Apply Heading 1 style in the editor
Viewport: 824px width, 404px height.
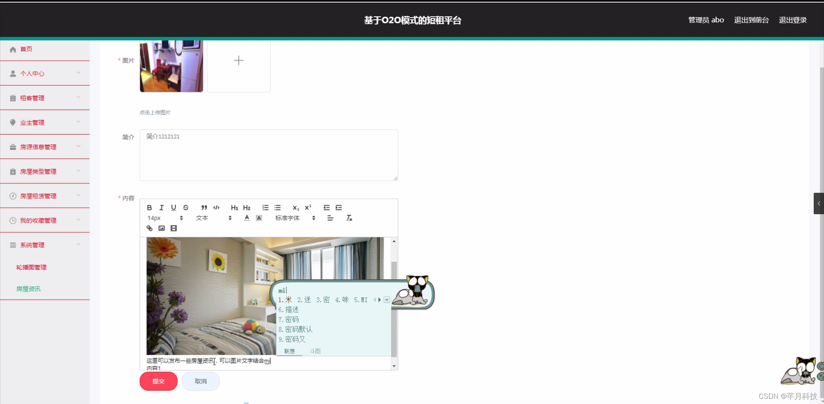(x=234, y=207)
